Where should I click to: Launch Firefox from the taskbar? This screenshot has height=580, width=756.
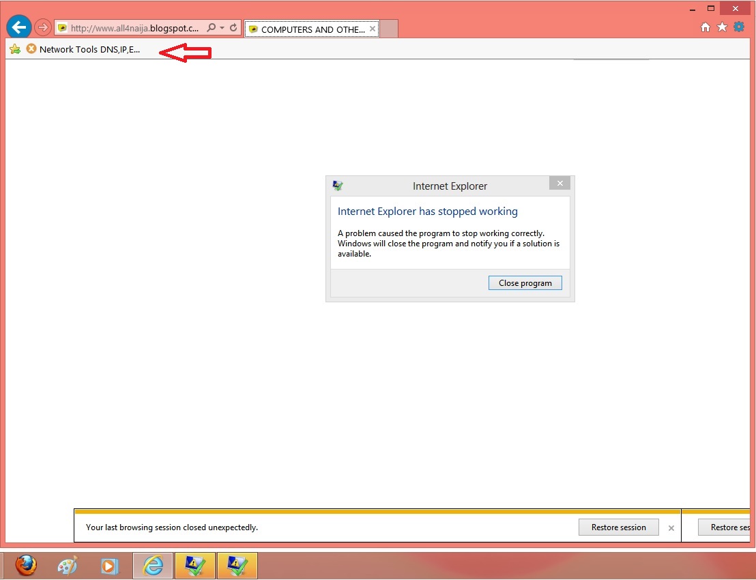25,566
